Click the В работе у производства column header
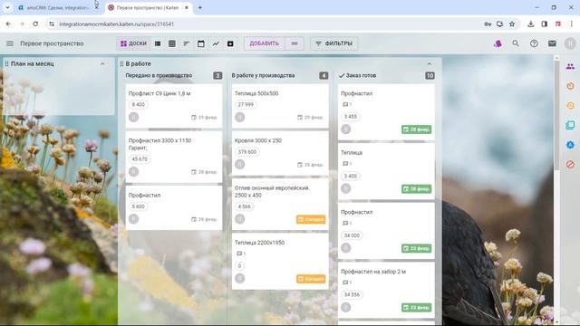This screenshot has width=580, height=326. tap(263, 75)
